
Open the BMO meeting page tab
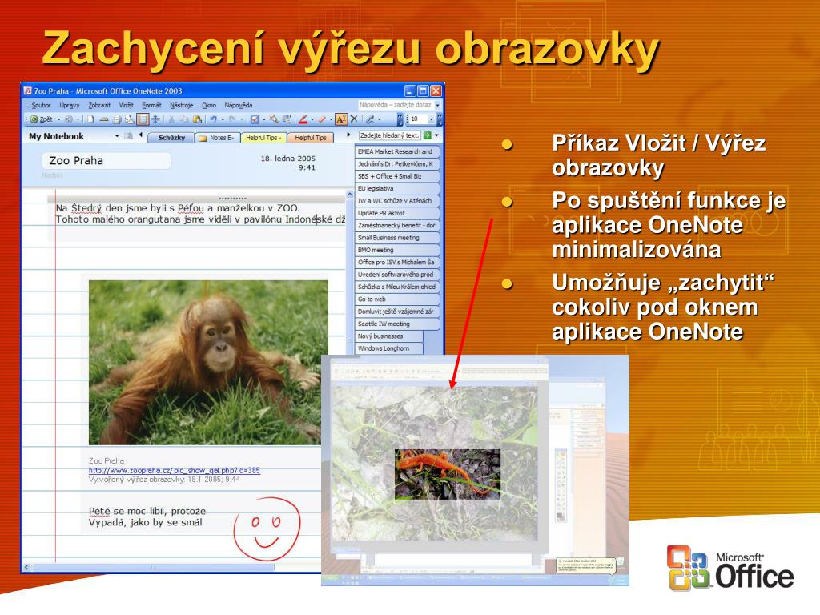[x=397, y=250]
